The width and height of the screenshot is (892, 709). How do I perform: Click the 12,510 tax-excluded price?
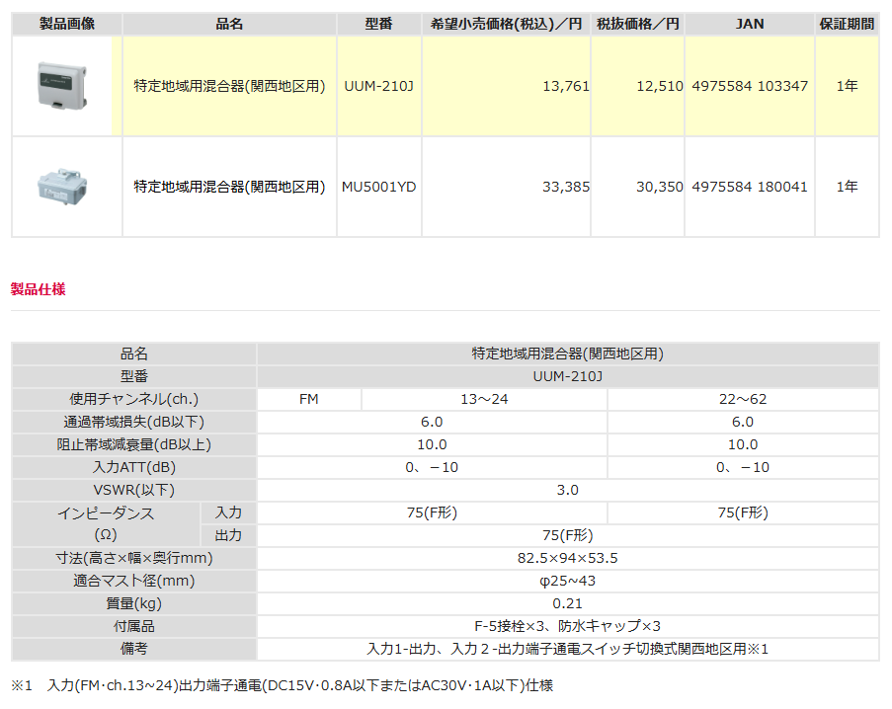pyautogui.click(x=659, y=86)
